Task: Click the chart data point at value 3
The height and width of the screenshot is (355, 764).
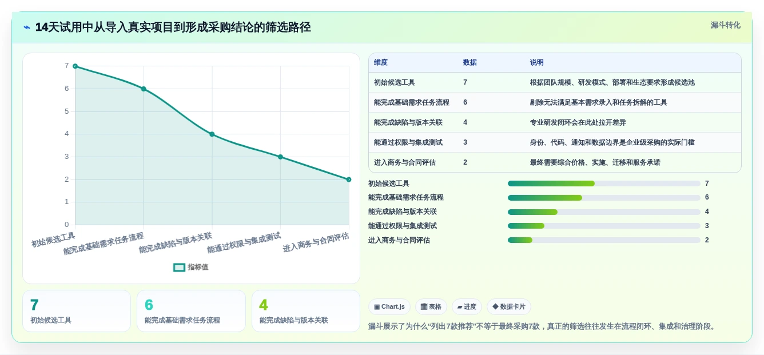Action: pos(280,157)
